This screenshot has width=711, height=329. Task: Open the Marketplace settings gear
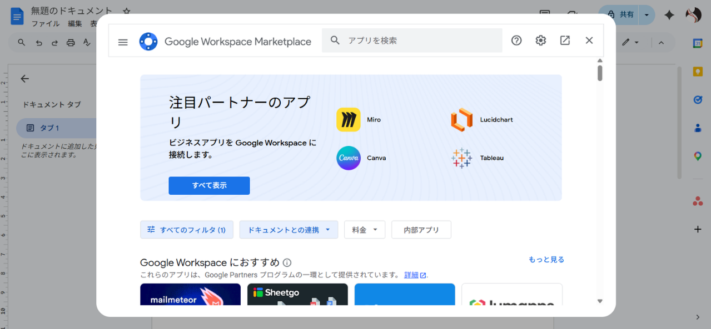click(x=540, y=40)
